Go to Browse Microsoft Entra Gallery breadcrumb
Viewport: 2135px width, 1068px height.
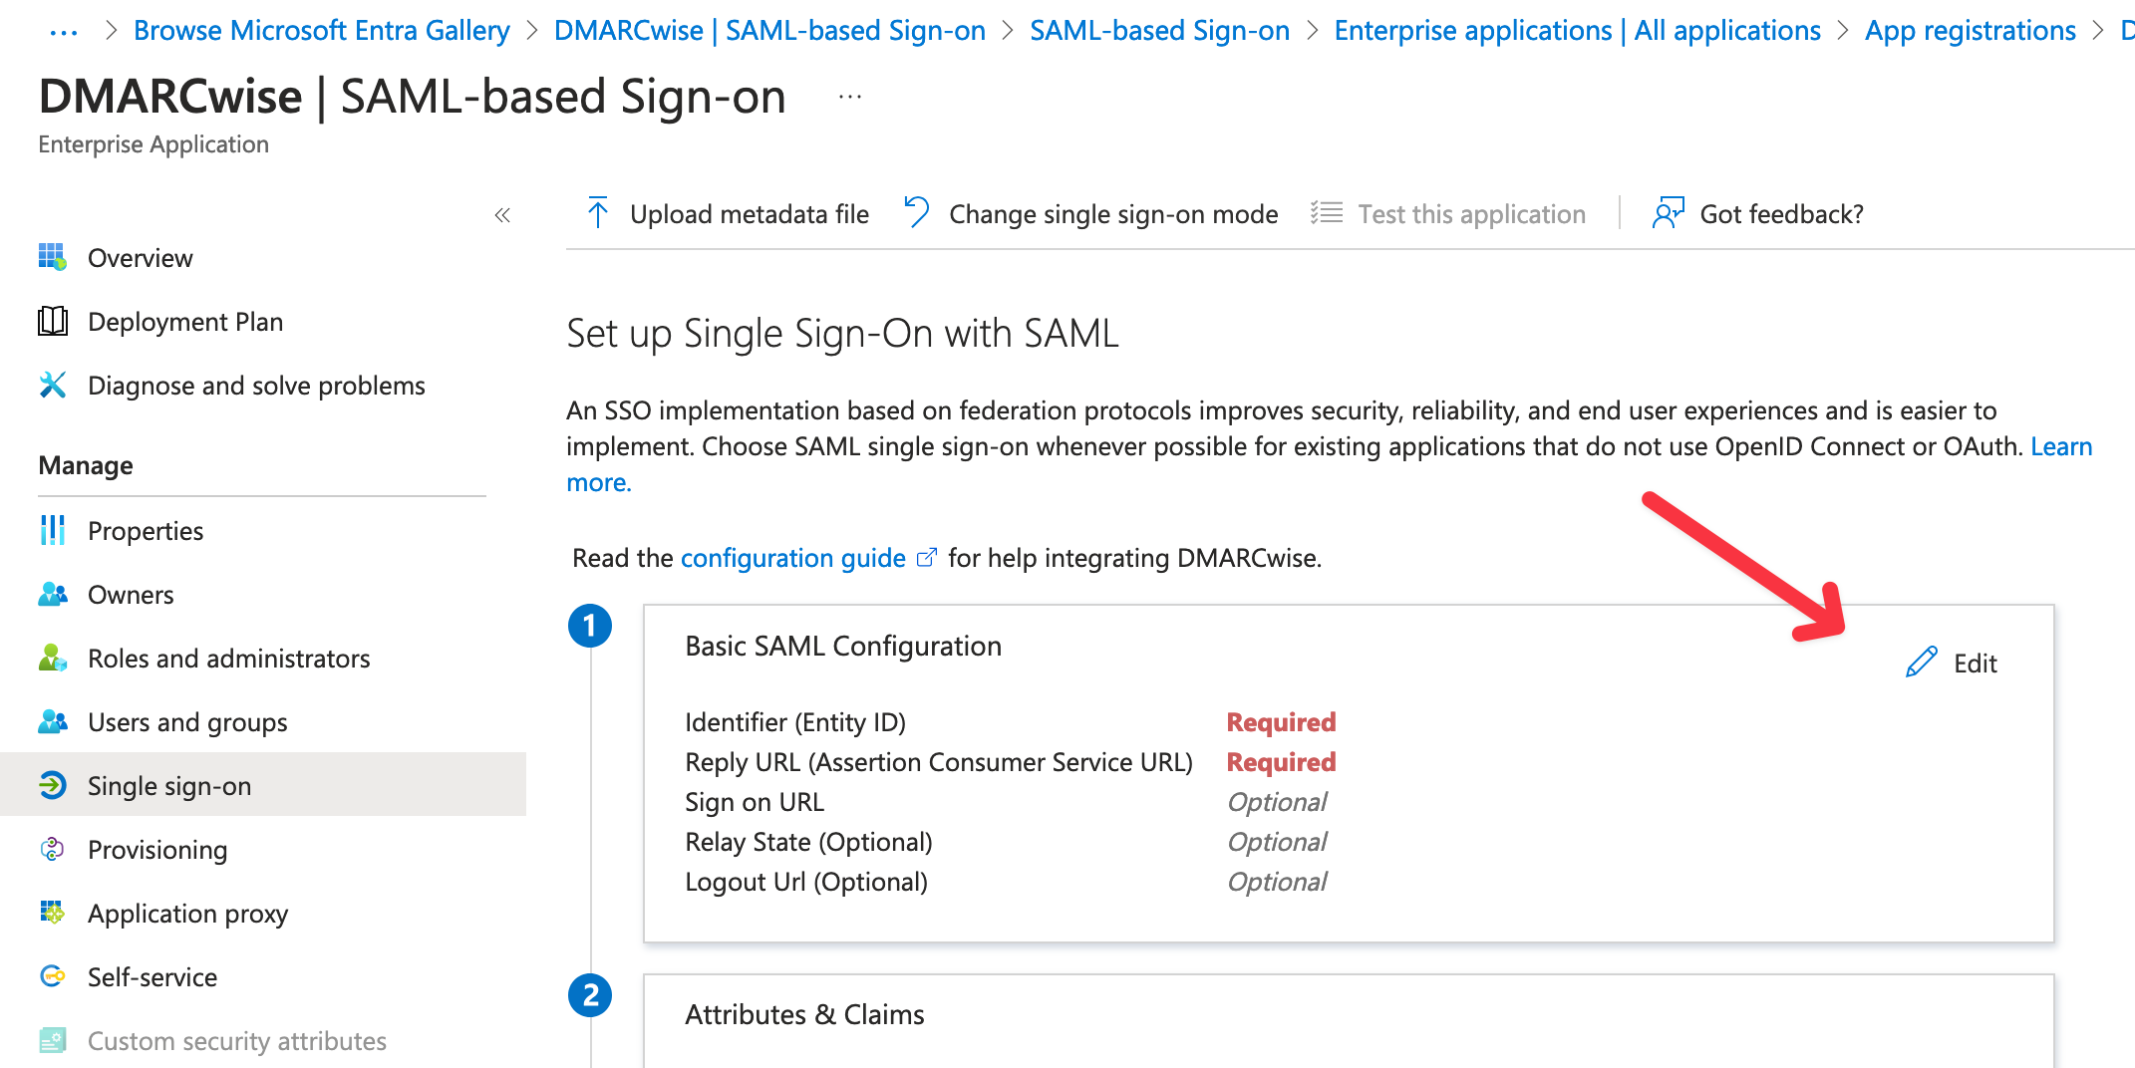[322, 31]
